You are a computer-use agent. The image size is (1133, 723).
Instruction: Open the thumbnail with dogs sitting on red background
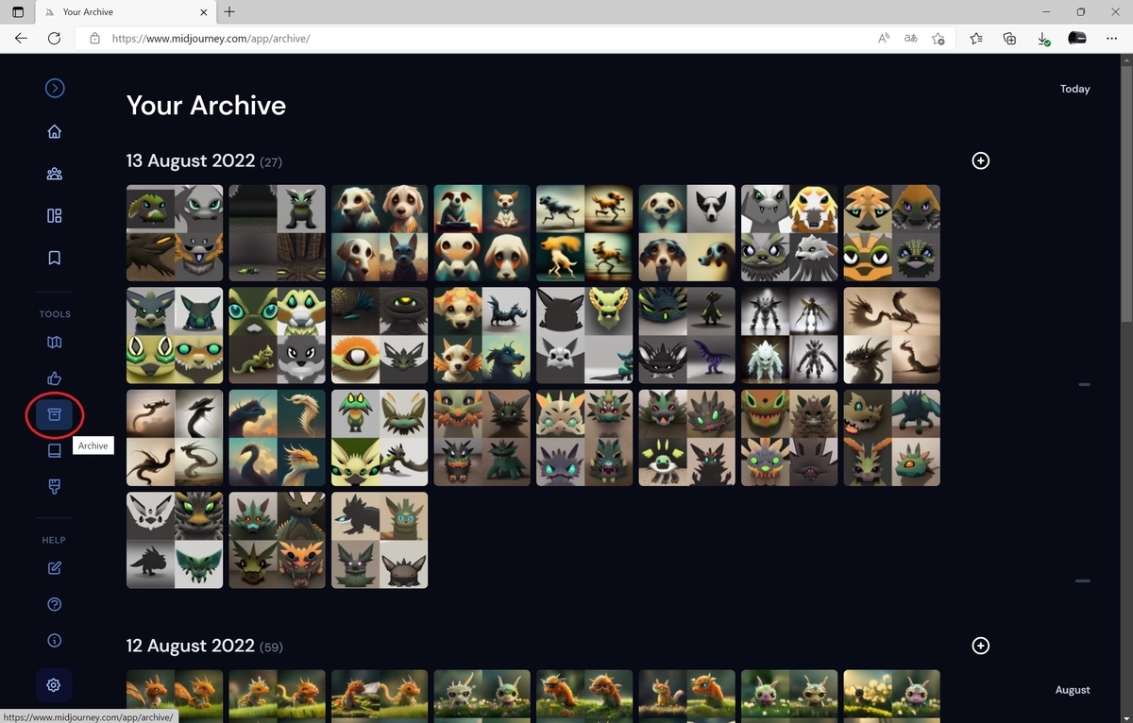click(x=482, y=233)
